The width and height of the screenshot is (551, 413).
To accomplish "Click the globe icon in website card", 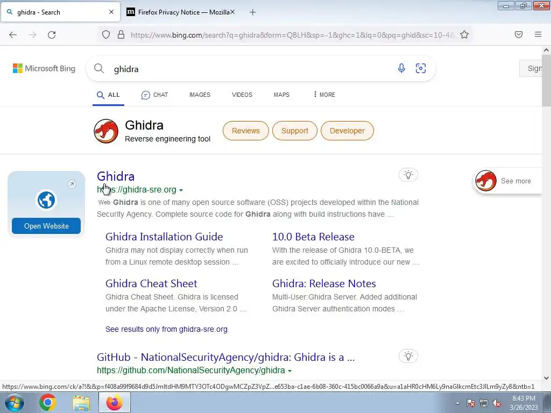I will (46, 200).
